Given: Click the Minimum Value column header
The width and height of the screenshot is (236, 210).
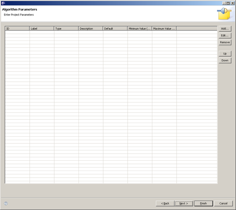Looking at the screenshot, I should pos(140,28).
